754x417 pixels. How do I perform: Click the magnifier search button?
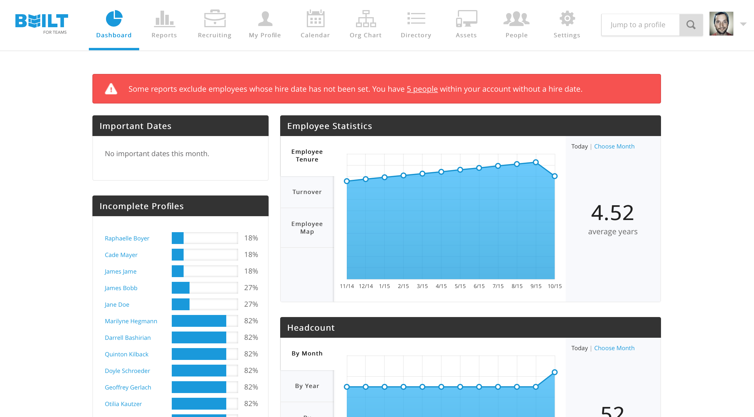tap(691, 25)
